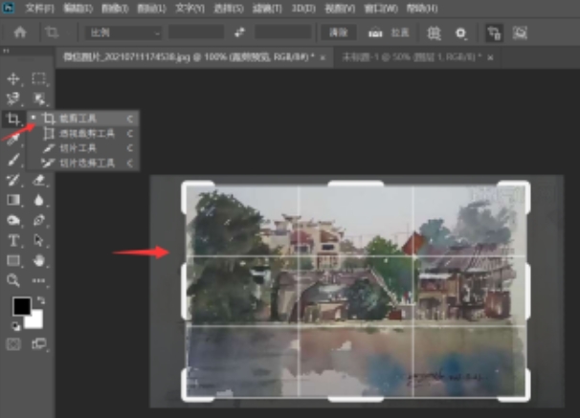
Task: Choose 切片工具 in the flyout
Action: (83, 148)
